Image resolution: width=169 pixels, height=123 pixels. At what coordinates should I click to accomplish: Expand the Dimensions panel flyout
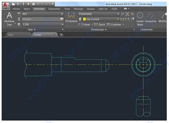point(99,29)
